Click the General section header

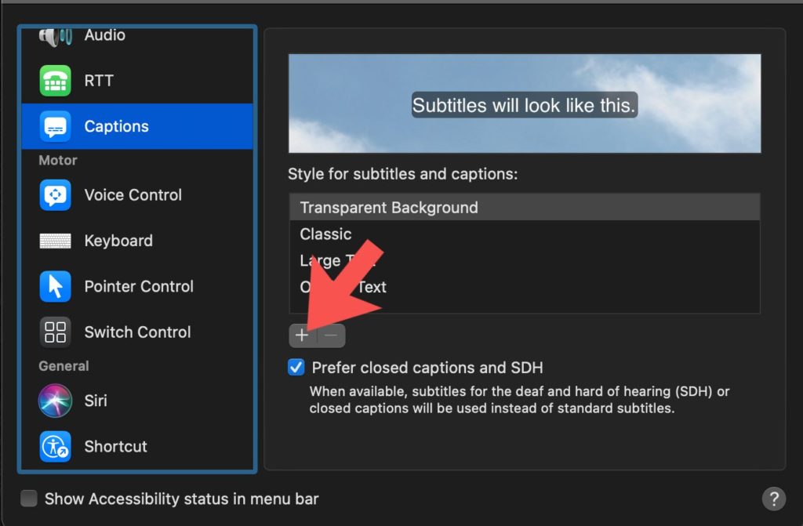click(64, 366)
